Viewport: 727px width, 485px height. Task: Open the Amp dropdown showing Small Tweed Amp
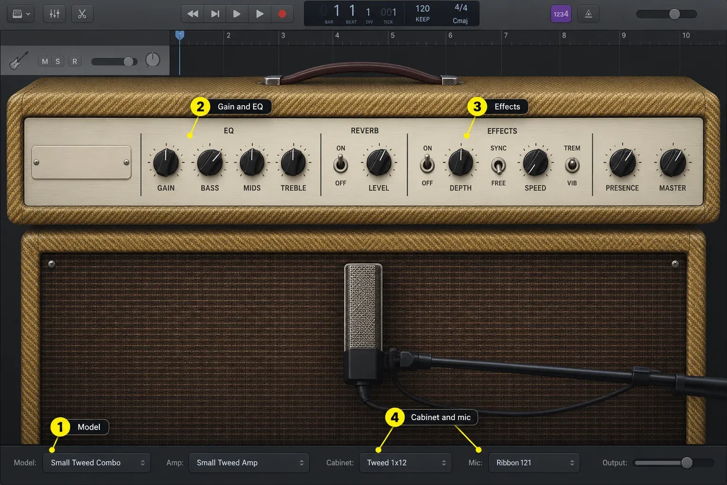[249, 463]
